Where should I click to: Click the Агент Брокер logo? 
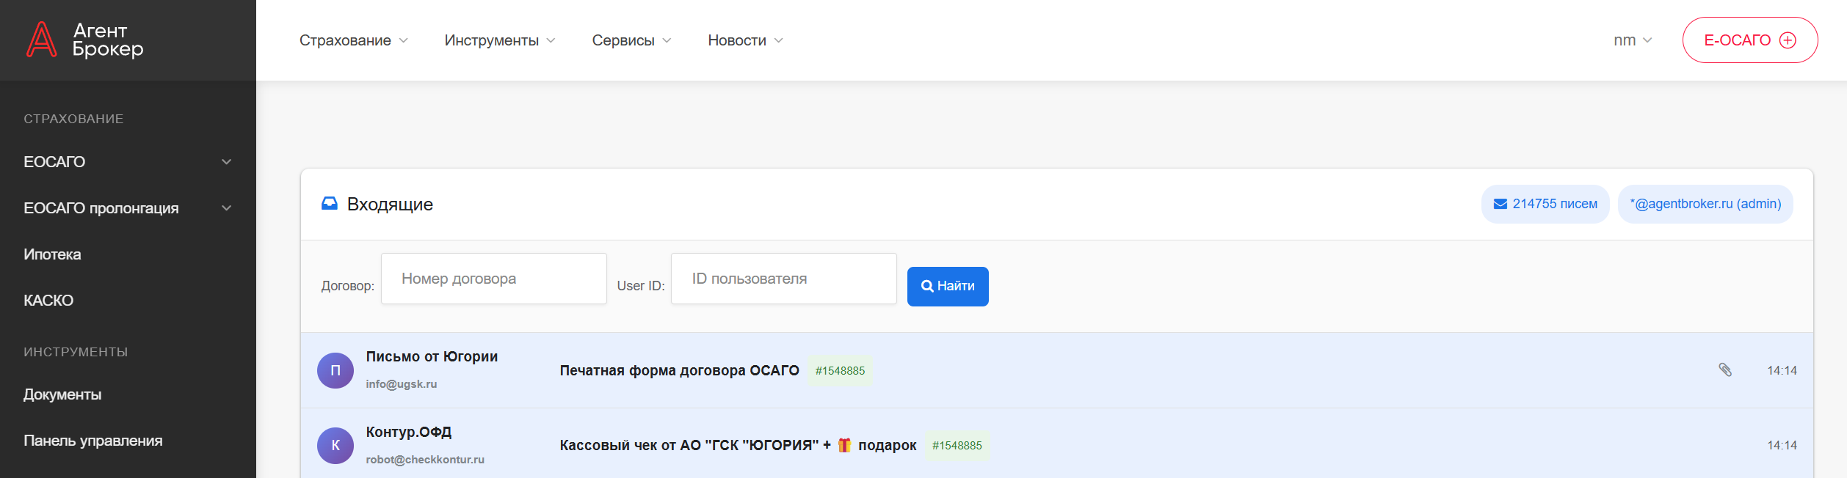pyautogui.click(x=85, y=40)
